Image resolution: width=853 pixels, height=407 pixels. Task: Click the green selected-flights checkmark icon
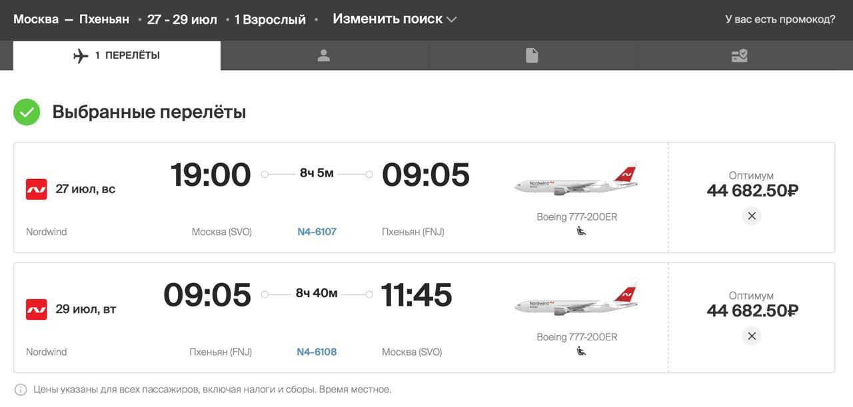[x=27, y=112]
